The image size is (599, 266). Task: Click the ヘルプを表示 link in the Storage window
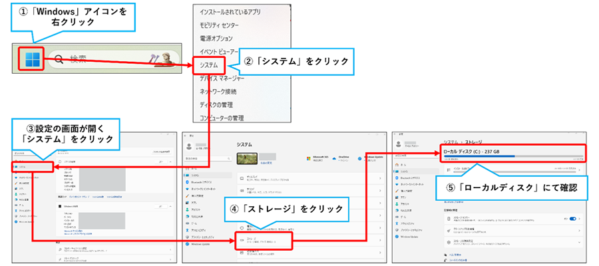pyautogui.click(x=455, y=255)
